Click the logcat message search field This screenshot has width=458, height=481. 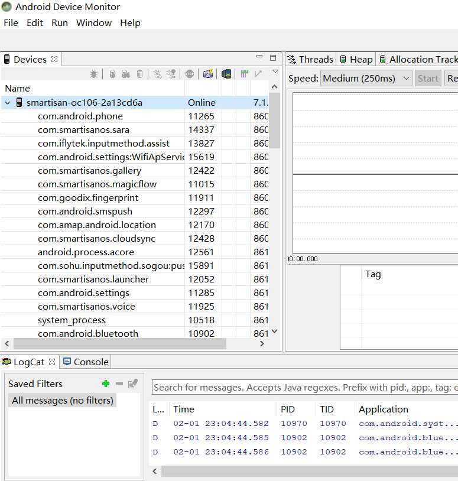(304, 388)
